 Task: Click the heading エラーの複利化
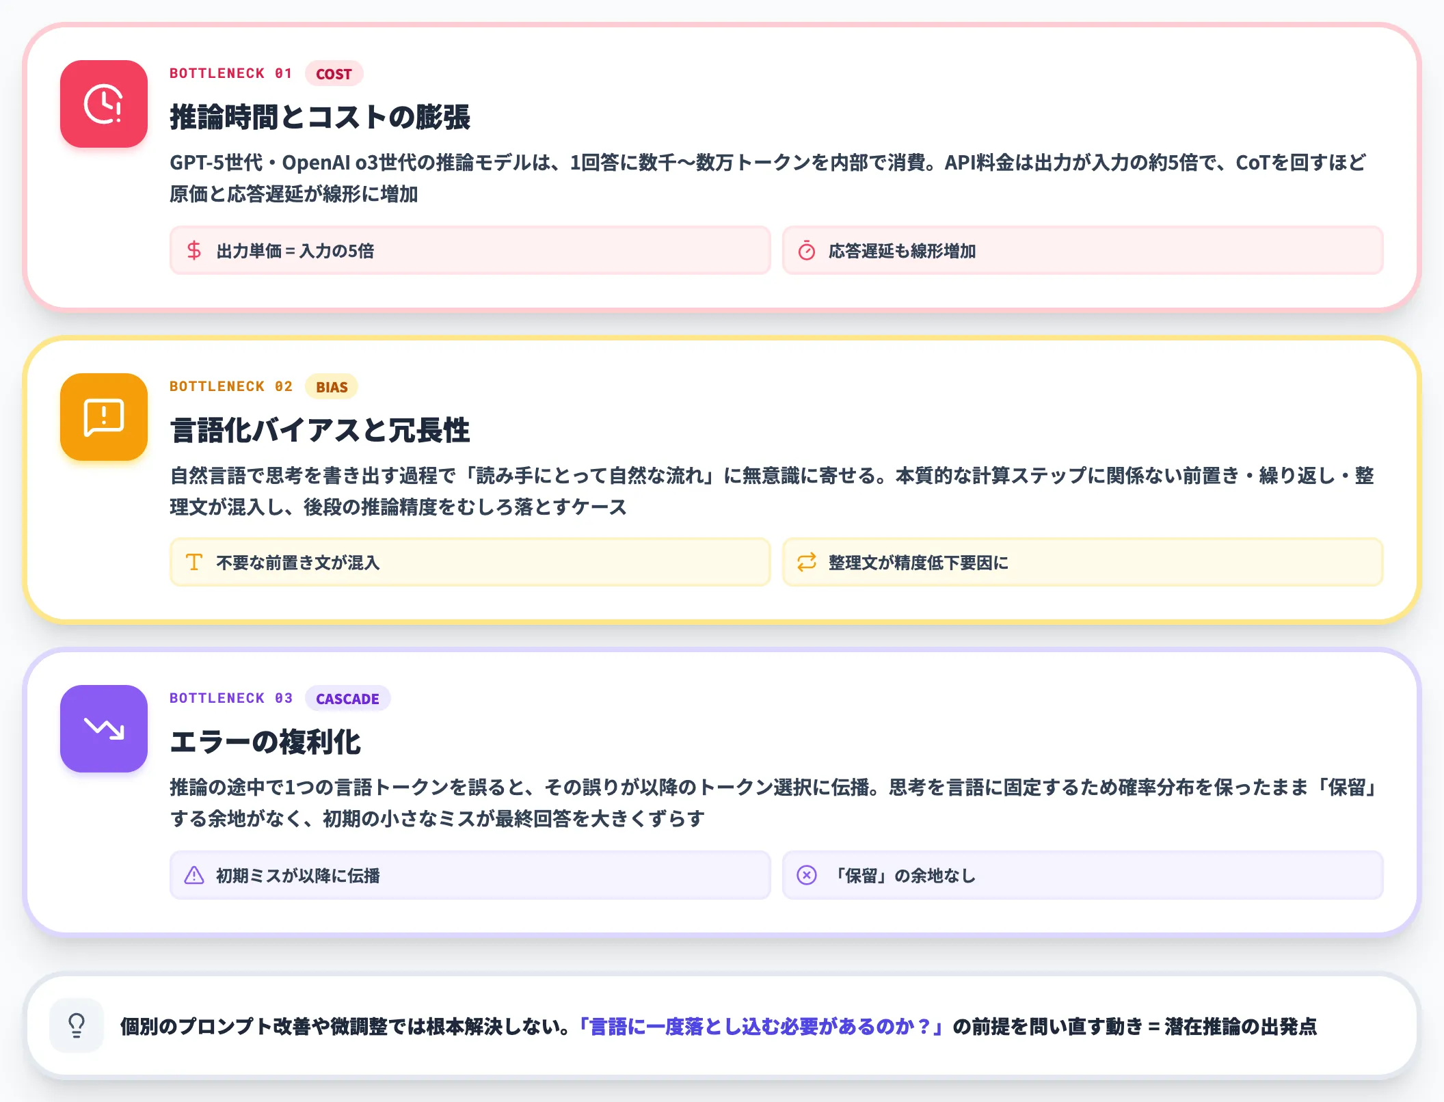[265, 742]
